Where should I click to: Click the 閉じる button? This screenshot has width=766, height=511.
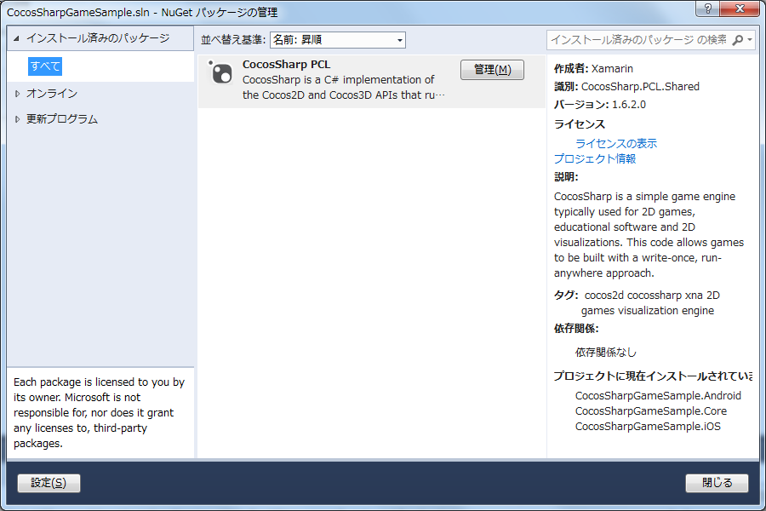(x=717, y=483)
